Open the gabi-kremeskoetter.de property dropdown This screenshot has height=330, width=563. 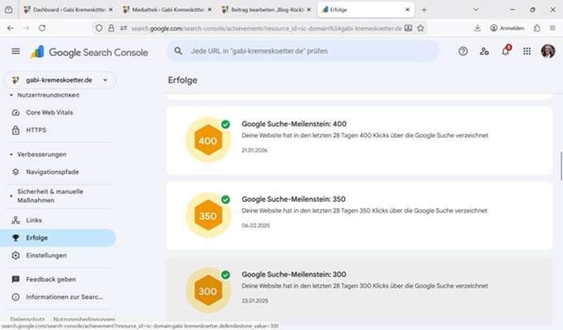click(x=60, y=80)
